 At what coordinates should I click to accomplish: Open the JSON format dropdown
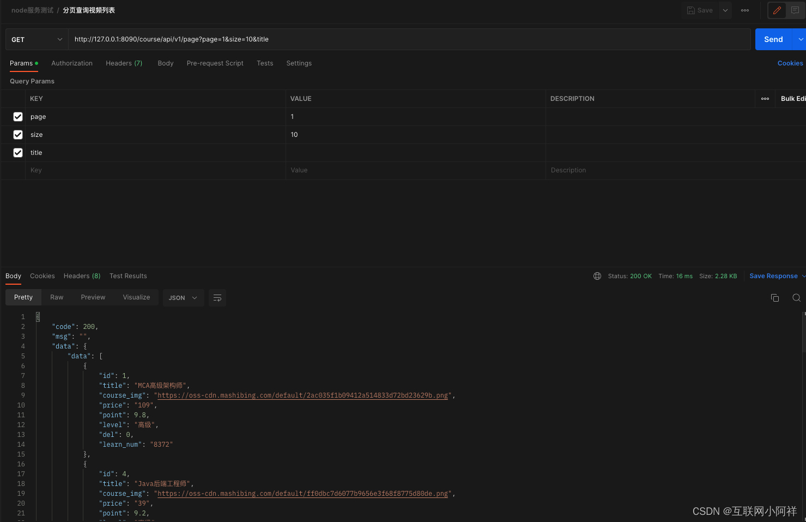click(x=183, y=298)
